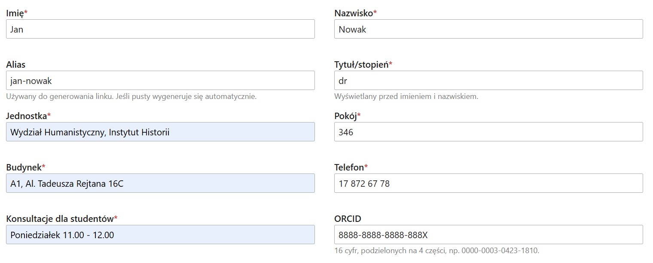The image size is (653, 263).
Task: Select the Tytuł/stopień field containing dr
Action: (488, 81)
